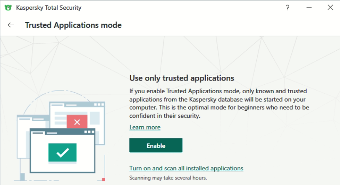Click the Trusted Applications mode page title
The height and width of the screenshot is (185, 340).
(x=73, y=25)
